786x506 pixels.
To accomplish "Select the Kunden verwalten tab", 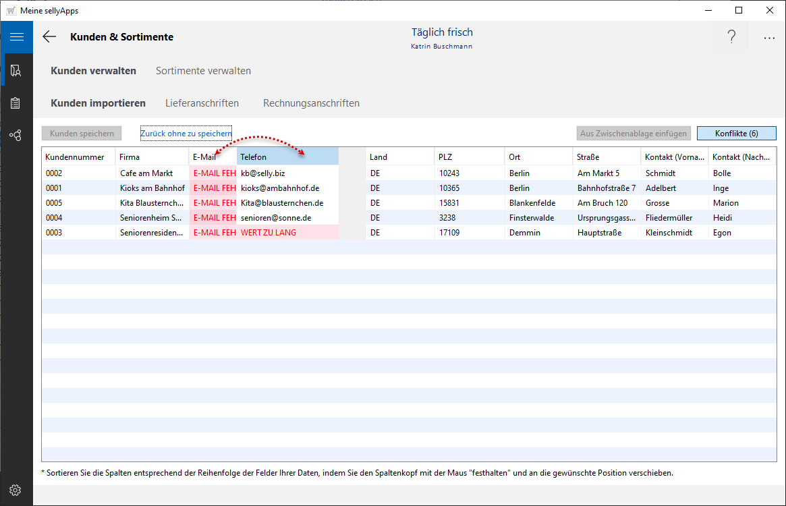I will tap(94, 71).
